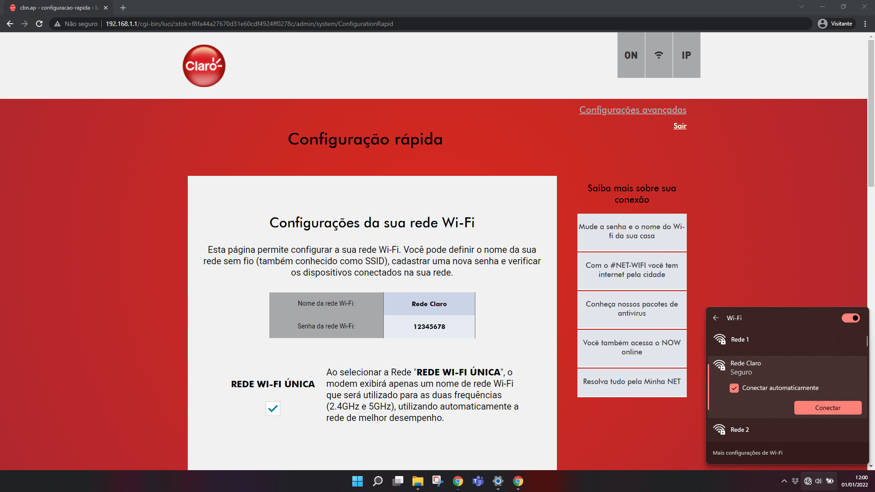The width and height of the screenshot is (875, 492).
Task: Open Windows Start menu
Action: 358,481
